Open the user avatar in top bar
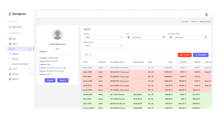Image resolution: width=219 pixels, height=118 pixels. (206, 14)
